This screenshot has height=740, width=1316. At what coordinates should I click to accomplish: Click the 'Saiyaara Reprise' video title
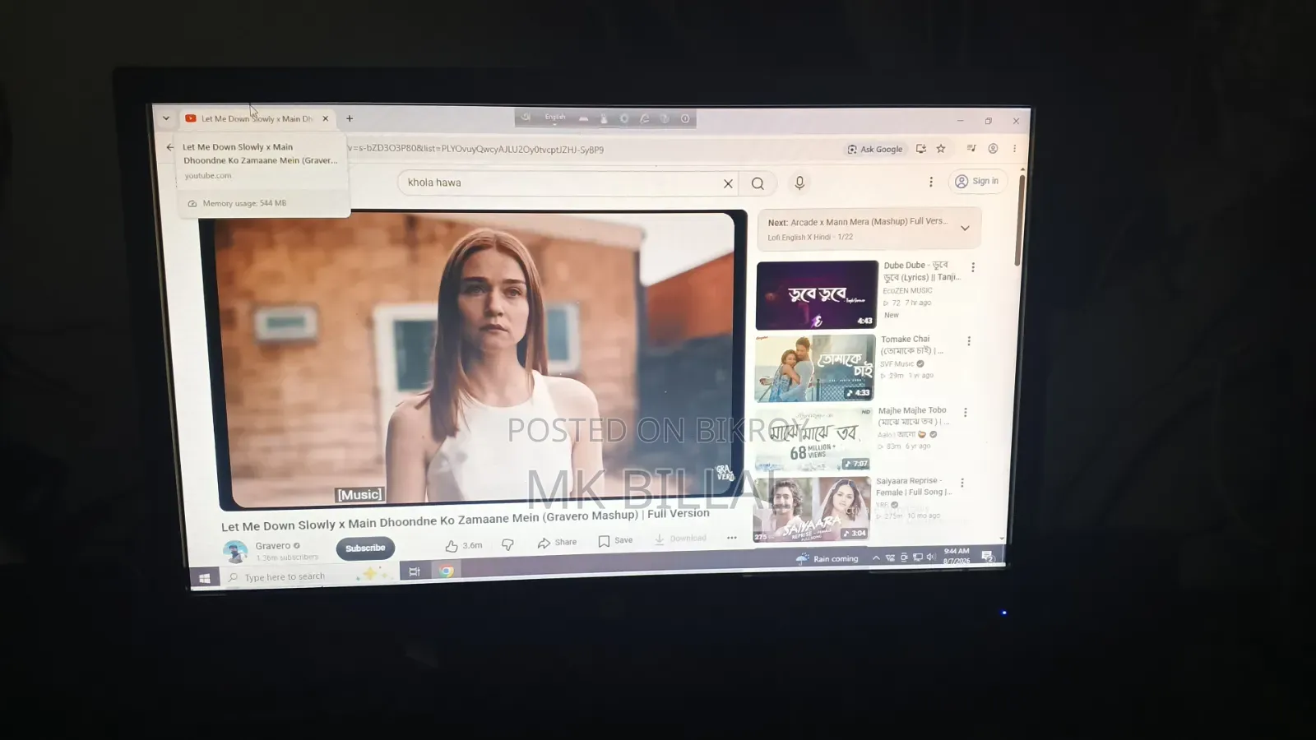pos(914,487)
